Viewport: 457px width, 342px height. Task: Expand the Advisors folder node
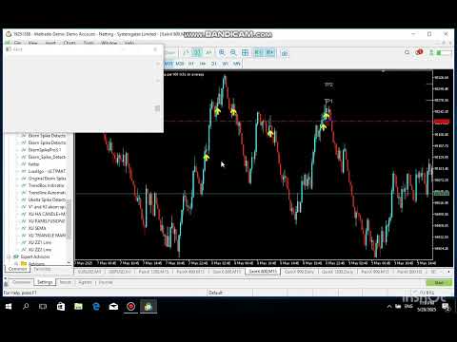(16, 264)
